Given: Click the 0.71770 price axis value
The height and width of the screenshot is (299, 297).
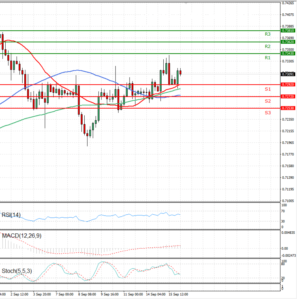Looking at the screenshot, I should click(x=288, y=154).
